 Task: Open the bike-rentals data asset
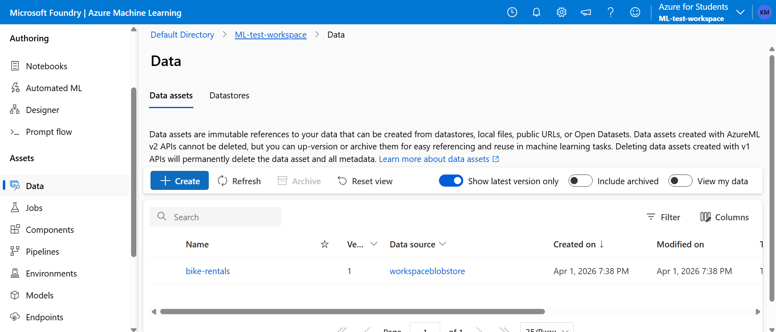point(208,271)
